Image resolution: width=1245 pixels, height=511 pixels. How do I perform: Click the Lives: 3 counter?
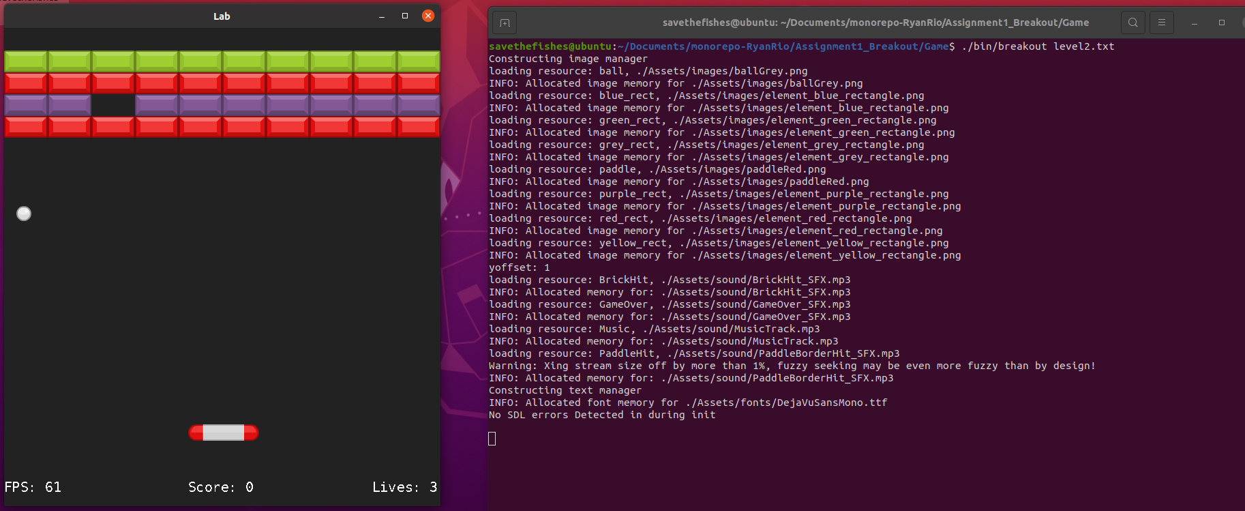click(x=404, y=487)
